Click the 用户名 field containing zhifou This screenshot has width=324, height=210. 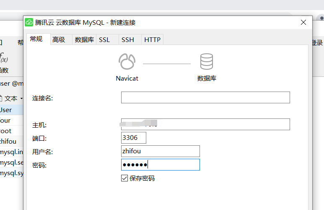click(x=161, y=151)
